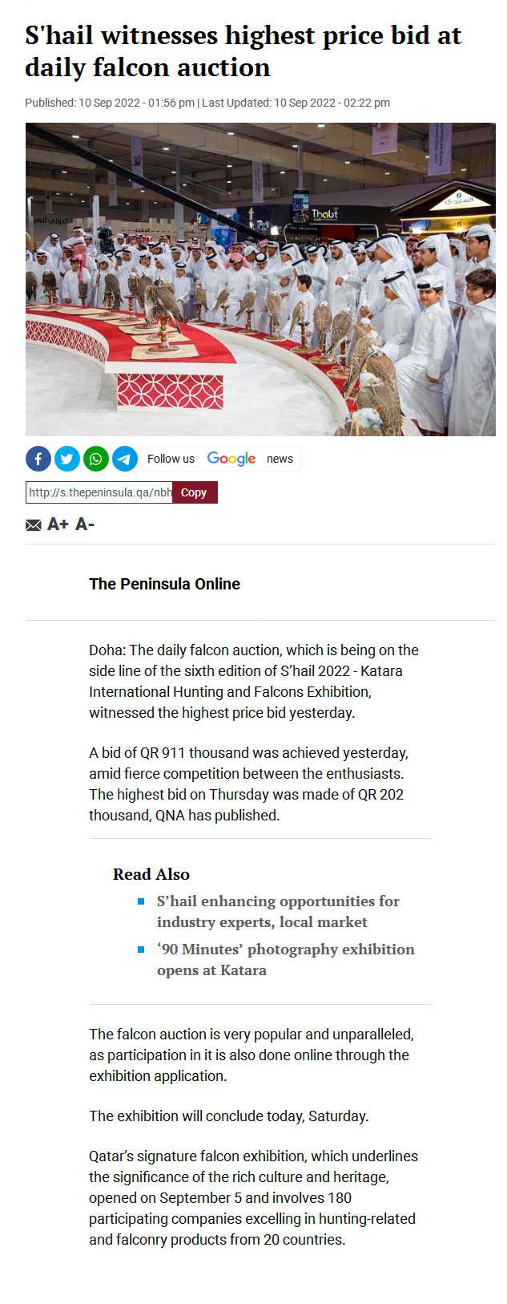Share the article on Facebook
507x1304 pixels.
[38, 459]
